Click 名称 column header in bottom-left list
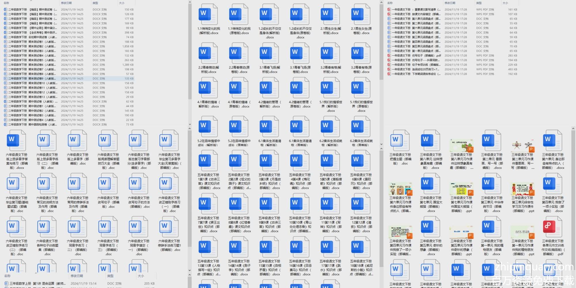This screenshot has height=288, width=576. point(7,276)
